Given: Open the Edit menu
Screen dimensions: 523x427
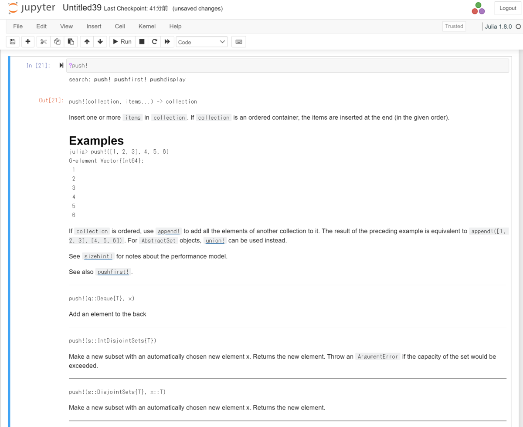Looking at the screenshot, I should [x=41, y=26].
